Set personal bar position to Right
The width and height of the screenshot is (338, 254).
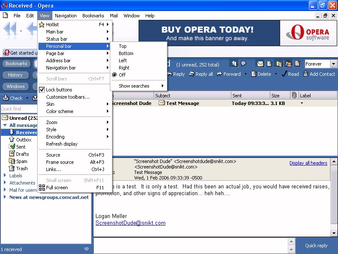139,68
